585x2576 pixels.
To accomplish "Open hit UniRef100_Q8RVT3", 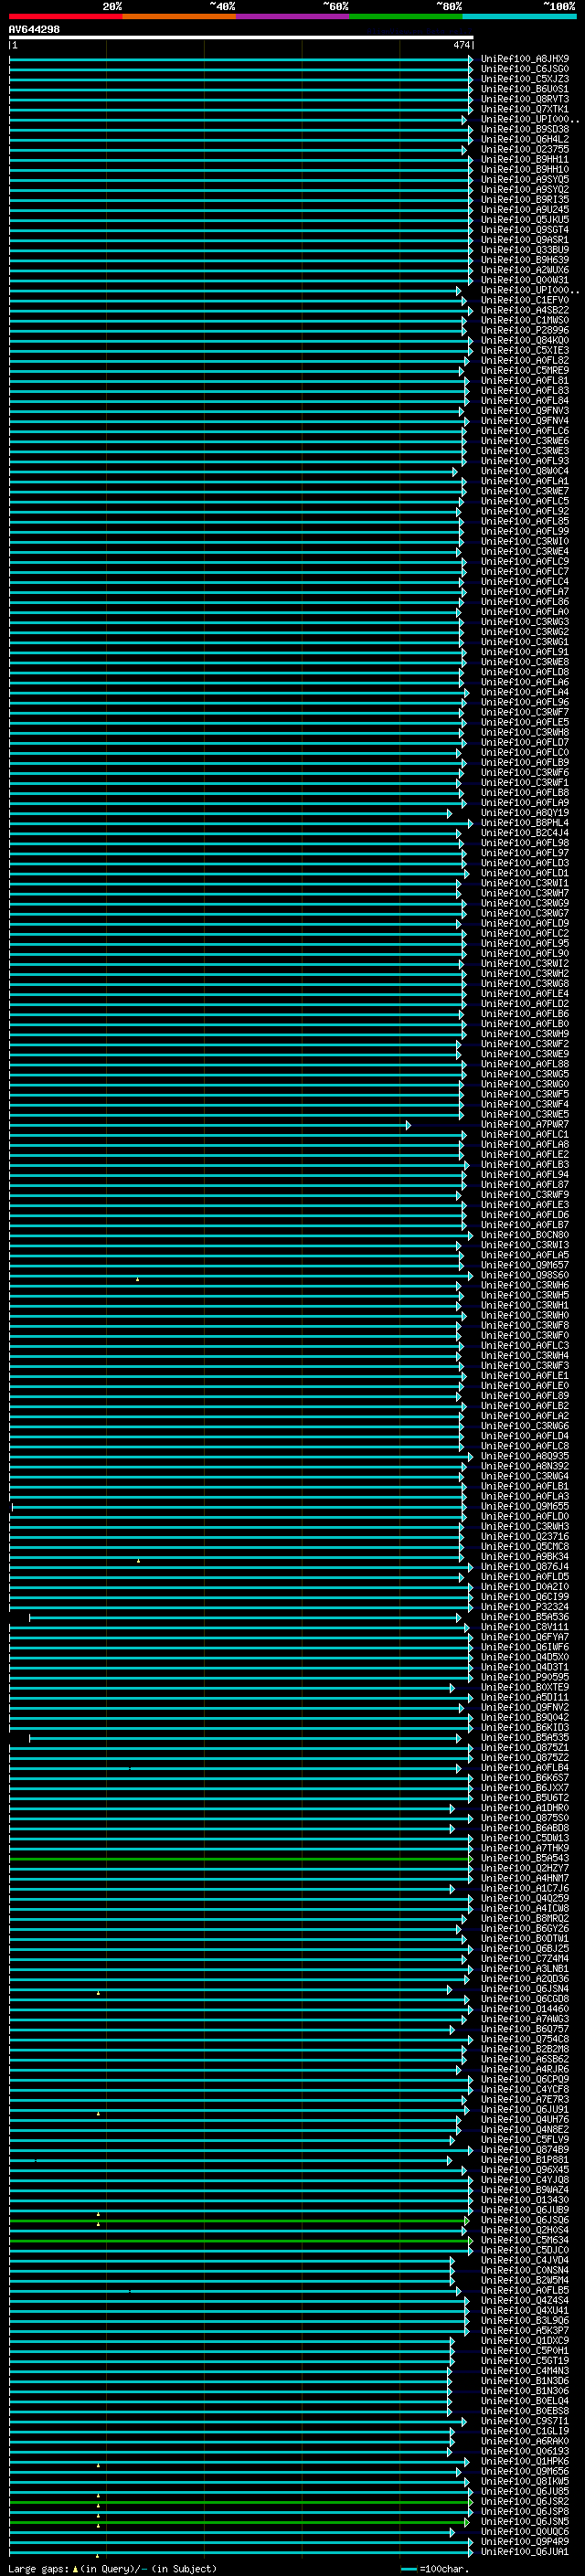I will (x=525, y=99).
